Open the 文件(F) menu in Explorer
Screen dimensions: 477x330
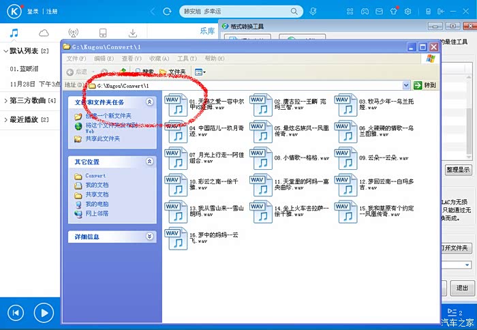click(76, 59)
